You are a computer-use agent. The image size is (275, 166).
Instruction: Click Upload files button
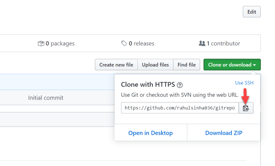click(x=155, y=65)
